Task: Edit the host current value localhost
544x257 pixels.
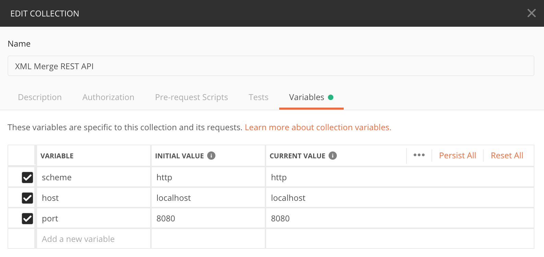Action: pos(399,198)
